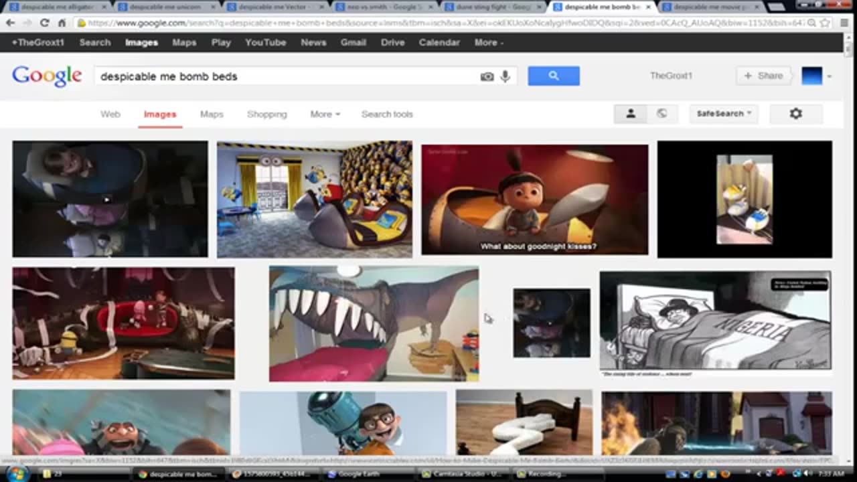Open the minion bedroom bomb beds image

click(x=314, y=199)
